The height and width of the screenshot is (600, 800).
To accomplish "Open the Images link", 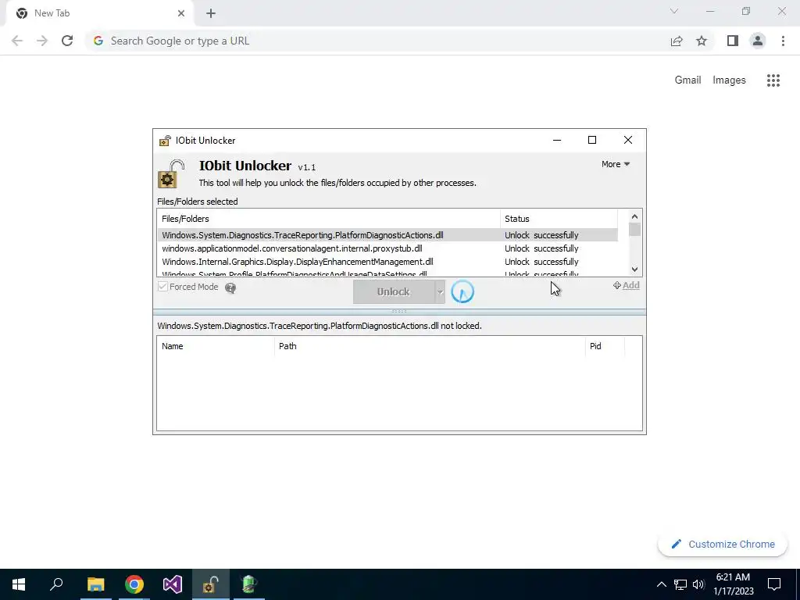I will (729, 80).
